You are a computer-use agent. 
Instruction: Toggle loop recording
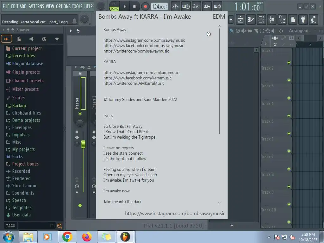point(217,6)
